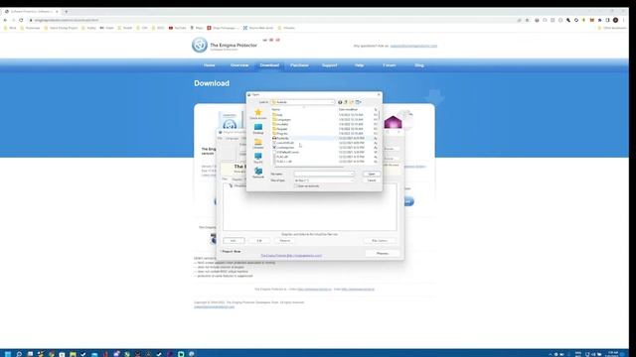The height and width of the screenshot is (357, 636).
Task: Open Chrome profile avatar
Action: click(616, 20)
